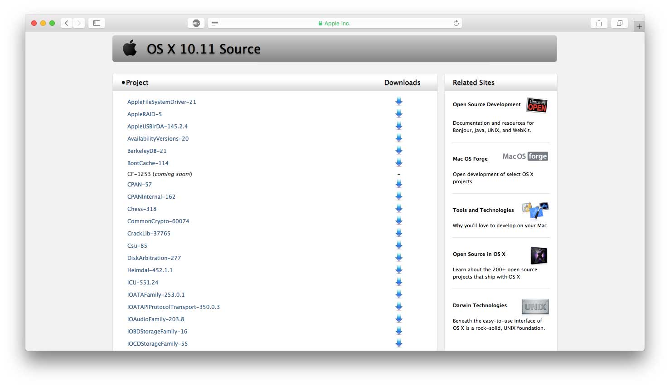
Task: Open the Share sheet icon
Action: tap(599, 23)
